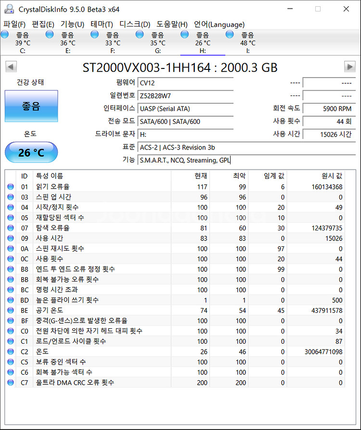Click the ID column header
Screen dimensions: 361x430
25,176
